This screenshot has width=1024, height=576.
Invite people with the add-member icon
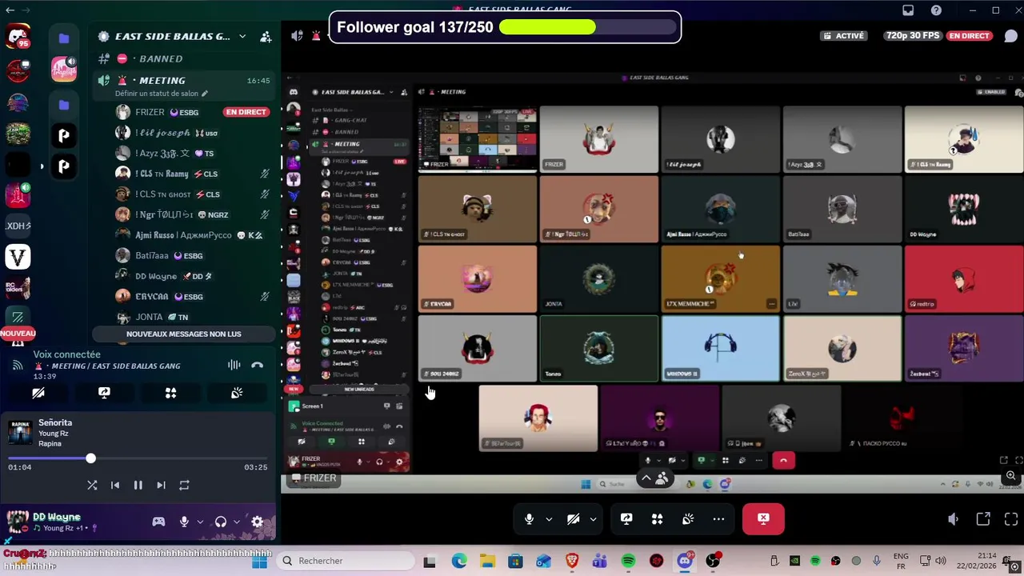tap(266, 36)
